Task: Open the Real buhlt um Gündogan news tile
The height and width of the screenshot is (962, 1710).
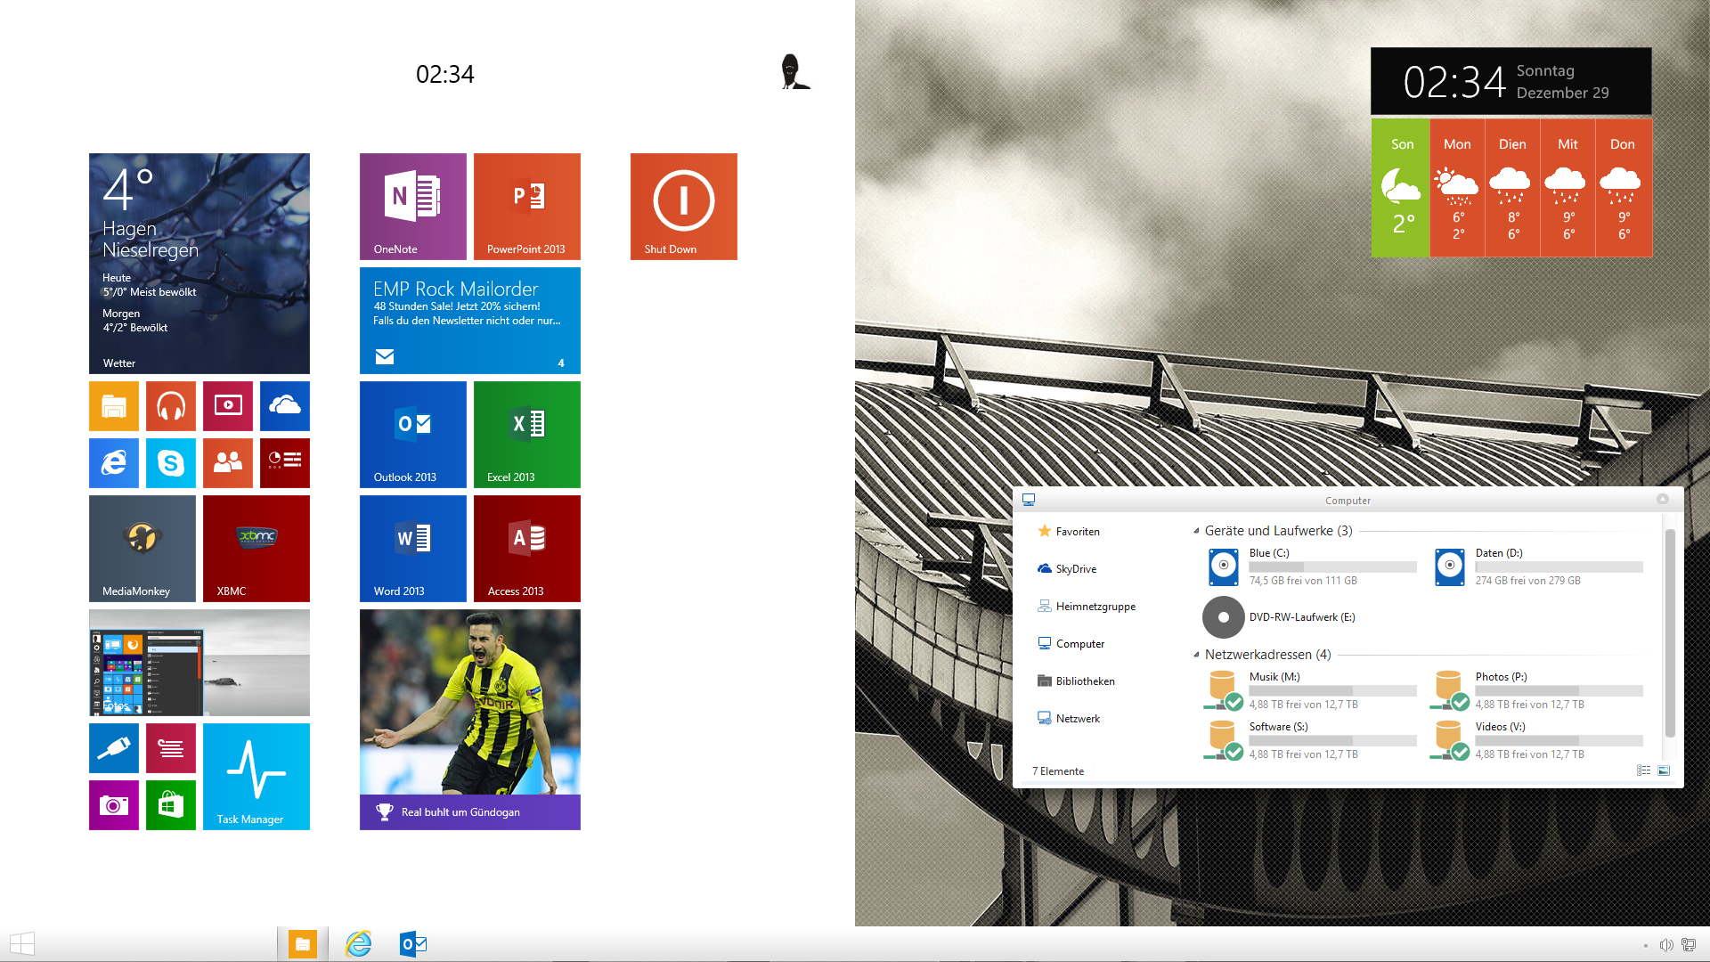Action: tap(469, 719)
